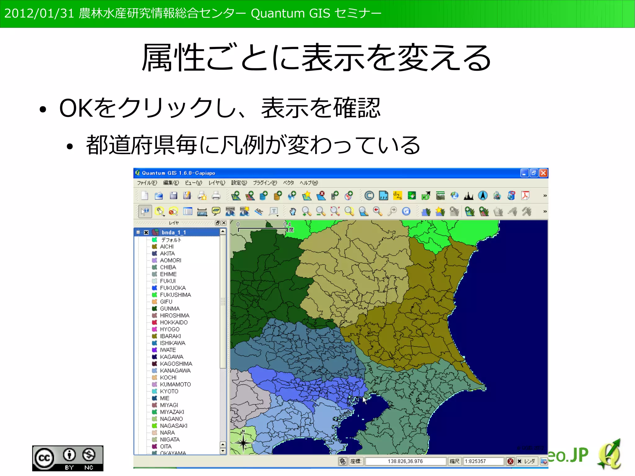Open the ファイル(F) menu

[x=147, y=183]
